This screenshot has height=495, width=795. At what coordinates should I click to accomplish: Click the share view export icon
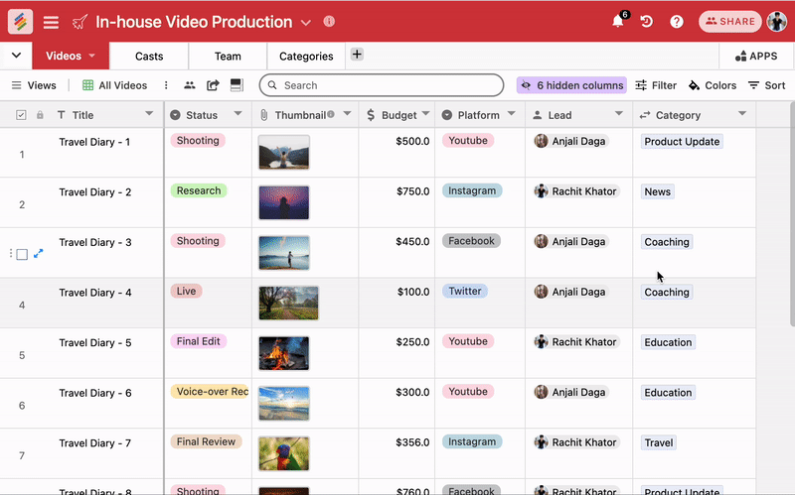click(213, 85)
